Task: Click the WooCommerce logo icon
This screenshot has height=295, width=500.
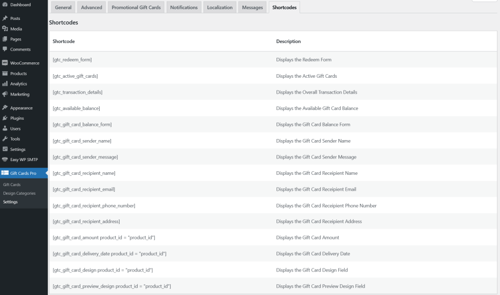Action: pos(5,63)
